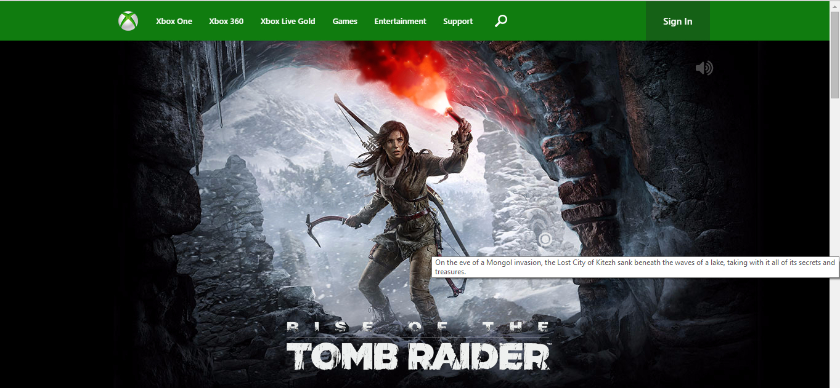Image resolution: width=840 pixels, height=388 pixels.
Task: Open the Xbox Live Gold menu
Action: [288, 21]
